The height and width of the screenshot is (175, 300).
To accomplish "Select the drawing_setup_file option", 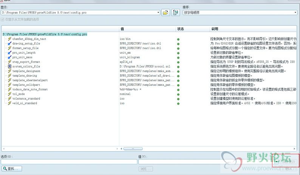I will [26, 43].
